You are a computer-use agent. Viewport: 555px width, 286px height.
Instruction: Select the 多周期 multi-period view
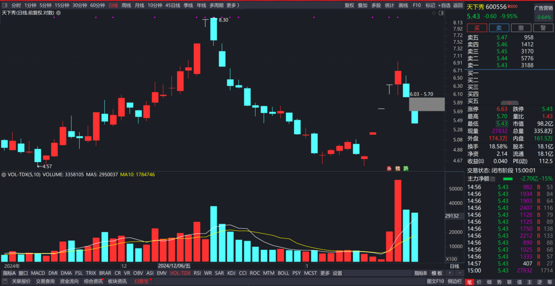(216, 5)
